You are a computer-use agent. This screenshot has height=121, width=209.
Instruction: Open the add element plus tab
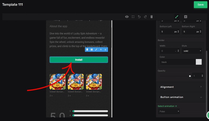[185, 17]
